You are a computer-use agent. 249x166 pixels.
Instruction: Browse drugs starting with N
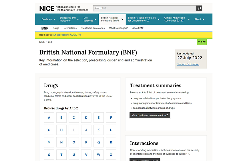click(61, 142)
